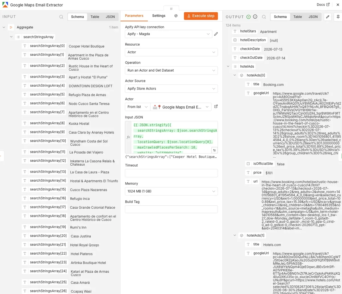342x294 pixels.
Task: Search in the INPUT panel
Action: 61,17
